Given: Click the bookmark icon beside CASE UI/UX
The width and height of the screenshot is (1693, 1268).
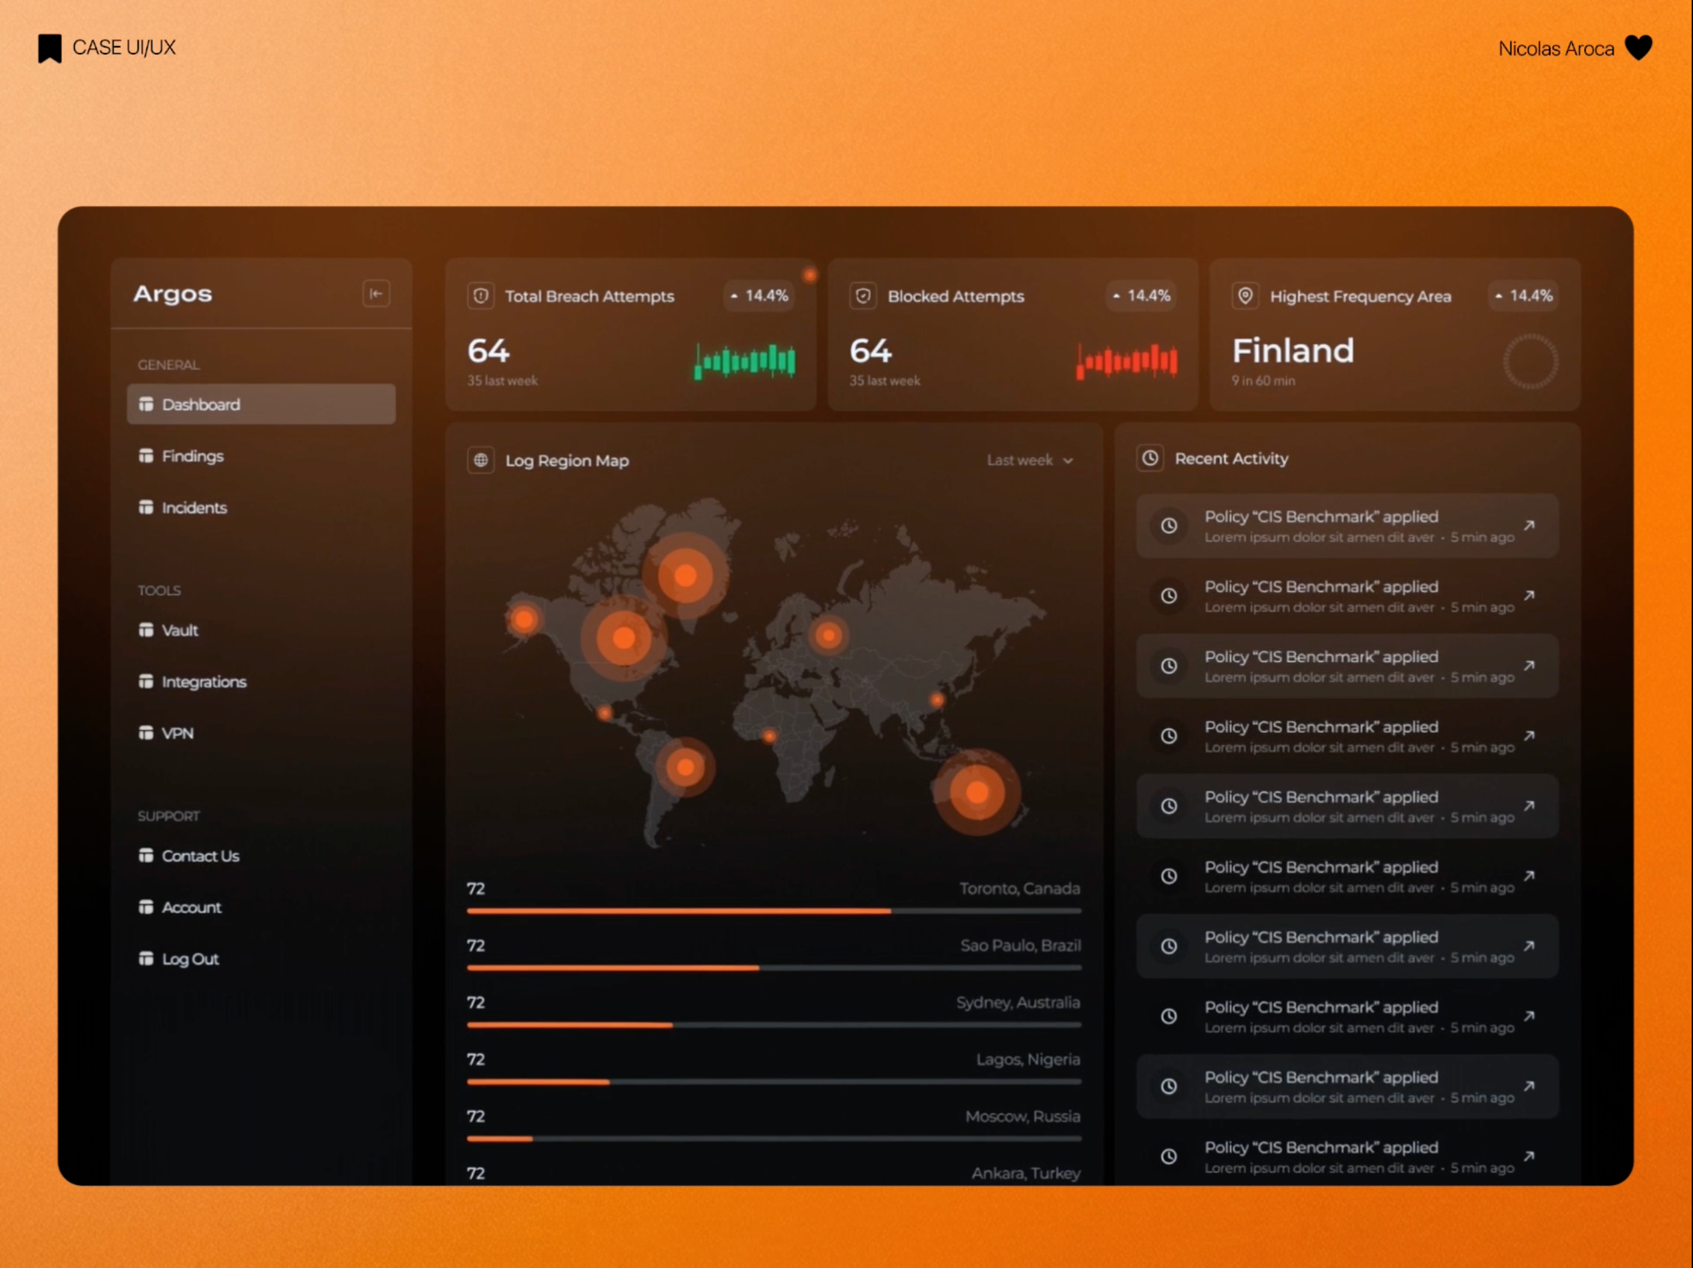Looking at the screenshot, I should [x=49, y=47].
